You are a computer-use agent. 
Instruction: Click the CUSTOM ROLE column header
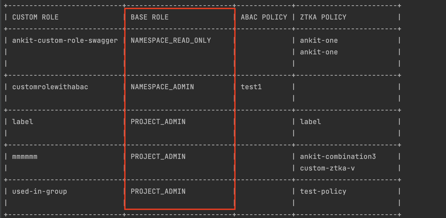[35, 17]
